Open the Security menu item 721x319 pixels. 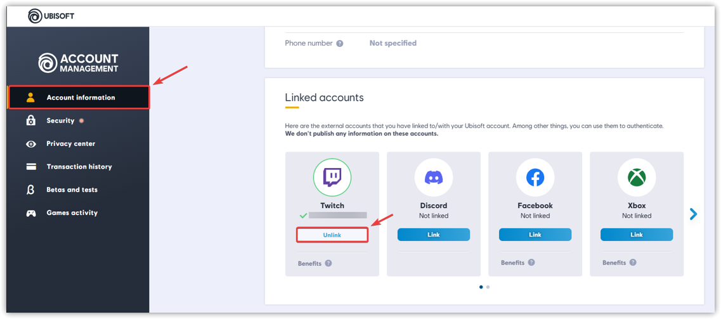(x=78, y=120)
